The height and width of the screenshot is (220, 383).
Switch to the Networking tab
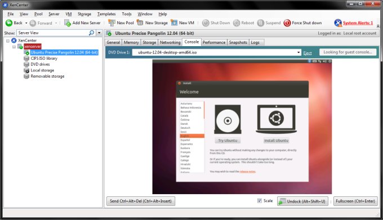pyautogui.click(x=170, y=42)
